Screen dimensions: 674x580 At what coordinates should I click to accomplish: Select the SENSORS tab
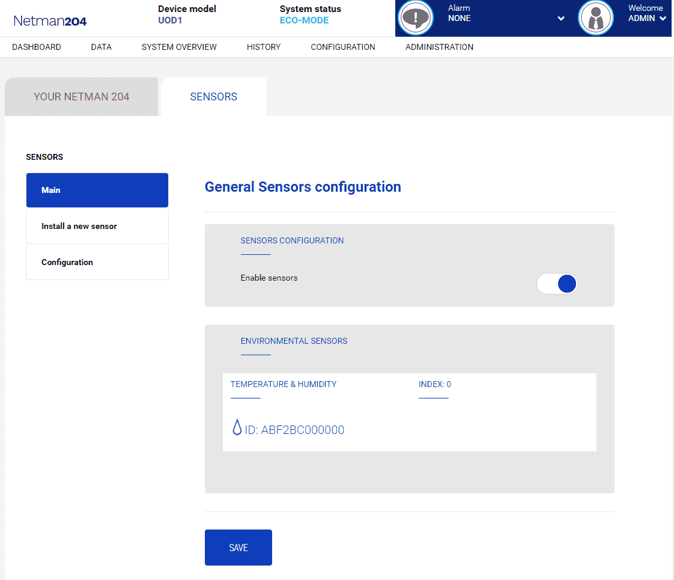214,97
